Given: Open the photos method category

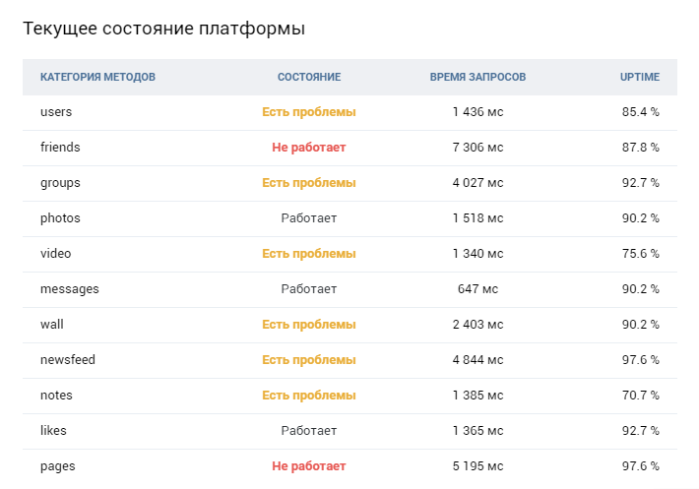Looking at the screenshot, I should pos(60,218).
